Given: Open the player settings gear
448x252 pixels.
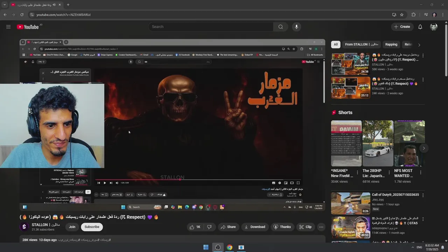Looking at the screenshot, I should point(279,183).
